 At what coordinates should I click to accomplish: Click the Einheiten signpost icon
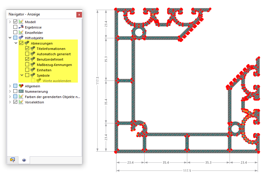coord(33,70)
